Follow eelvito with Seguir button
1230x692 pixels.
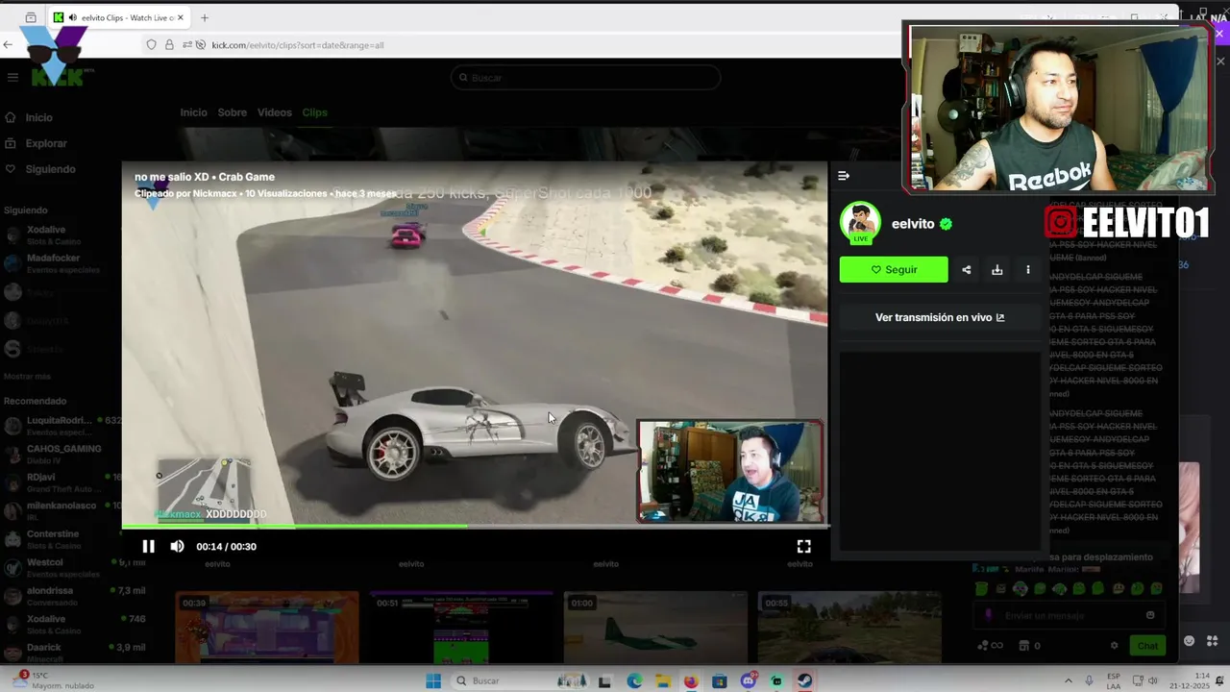click(x=894, y=270)
